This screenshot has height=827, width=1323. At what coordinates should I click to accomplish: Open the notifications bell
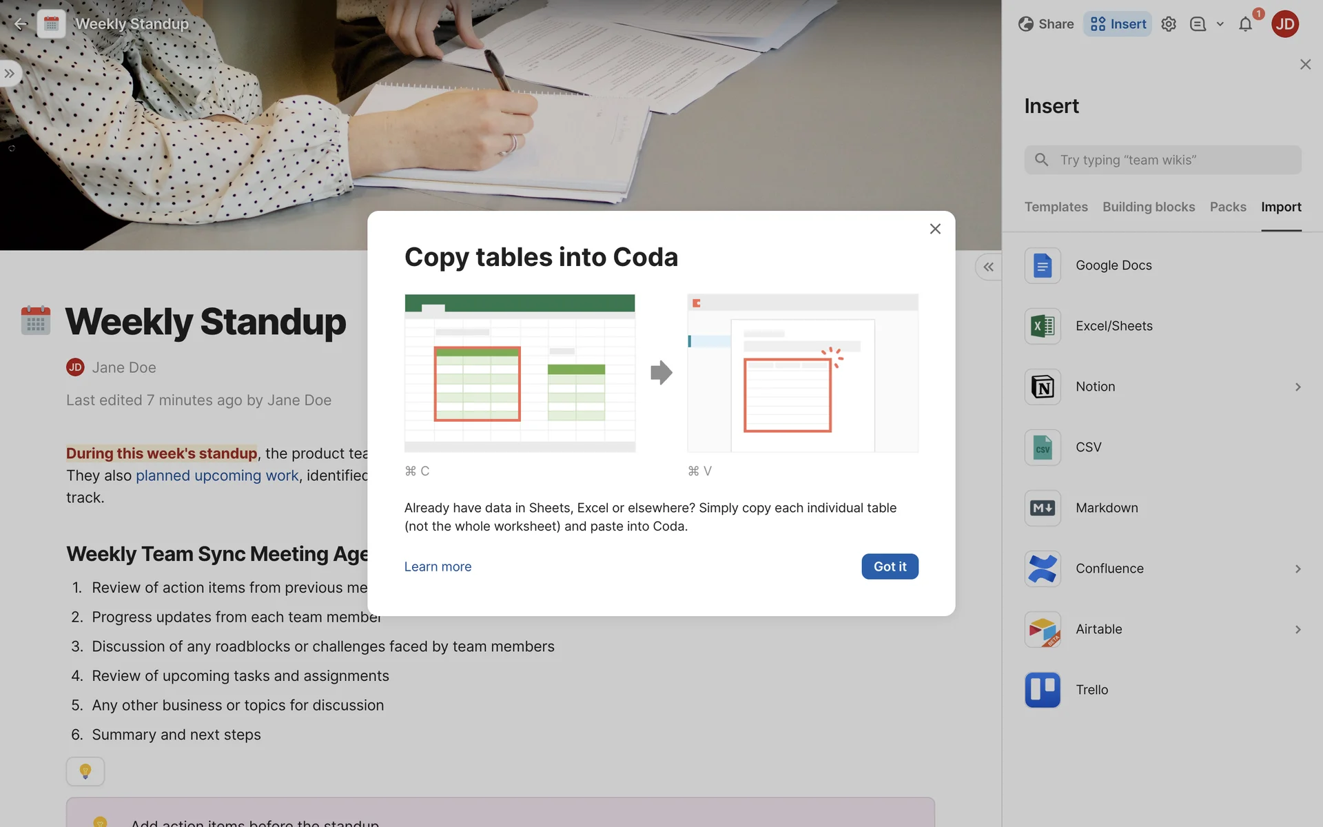pyautogui.click(x=1245, y=24)
